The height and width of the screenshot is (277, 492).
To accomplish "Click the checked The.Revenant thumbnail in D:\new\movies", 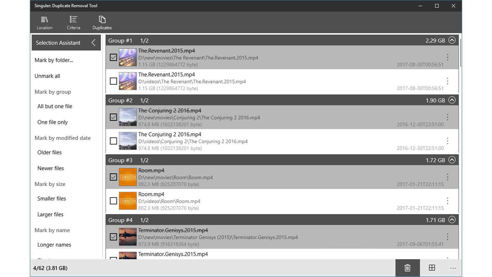I will pyautogui.click(x=128, y=57).
